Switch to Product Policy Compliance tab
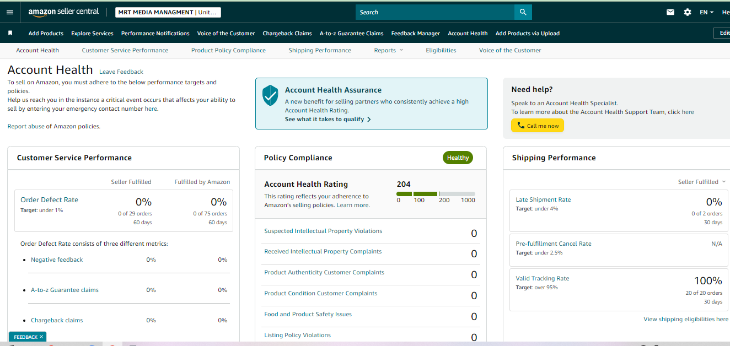This screenshot has width=730, height=346. (228, 50)
